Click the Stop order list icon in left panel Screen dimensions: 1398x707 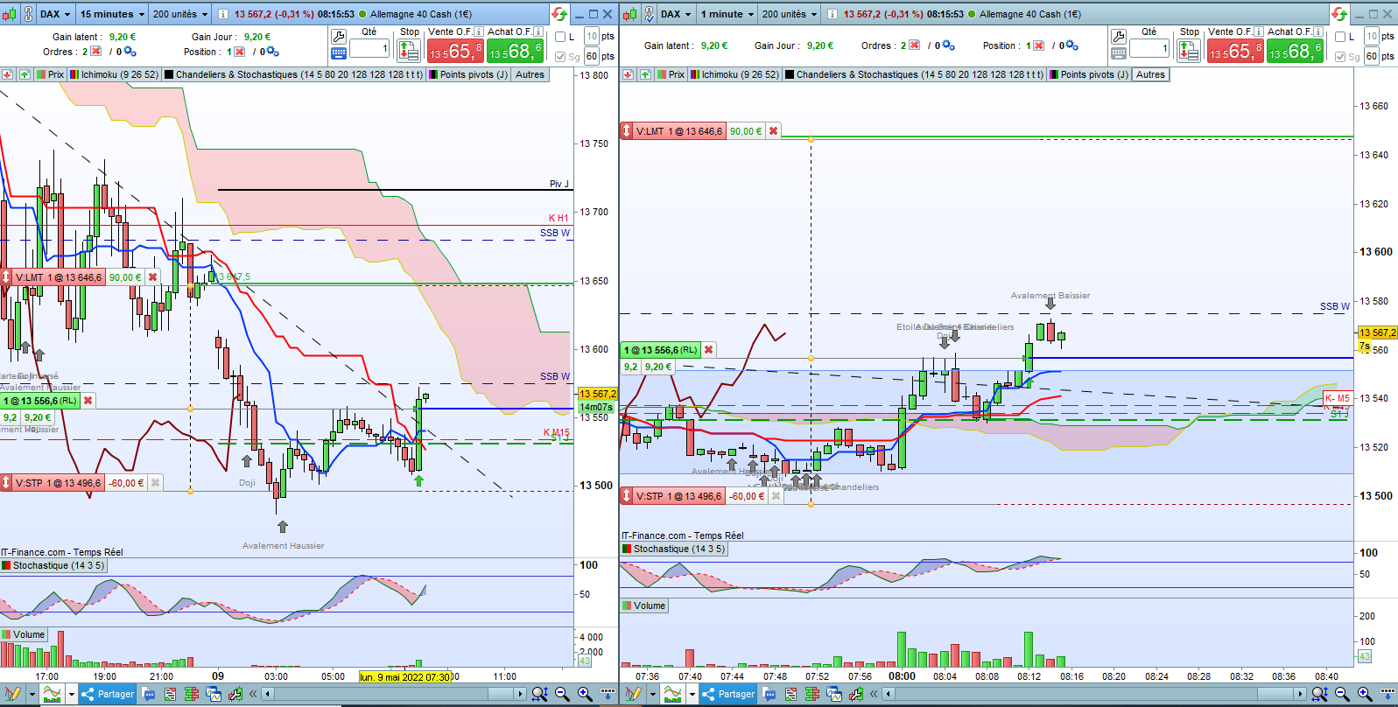point(409,51)
